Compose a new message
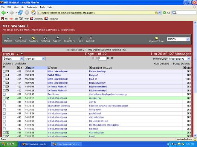 click(20, 39)
